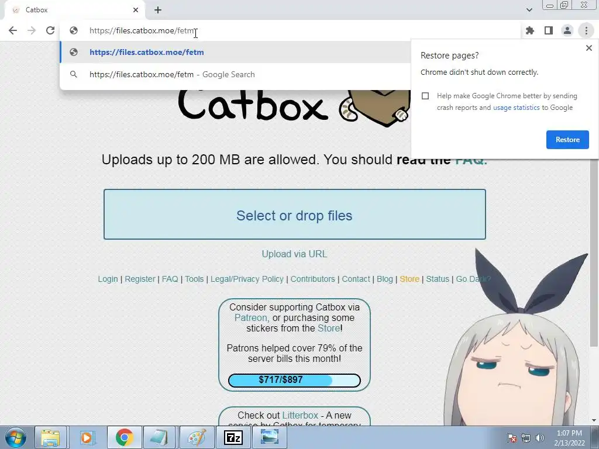Open the Legal/Privacy Policy link
Viewport: 599px width, 449px height.
[x=247, y=279]
